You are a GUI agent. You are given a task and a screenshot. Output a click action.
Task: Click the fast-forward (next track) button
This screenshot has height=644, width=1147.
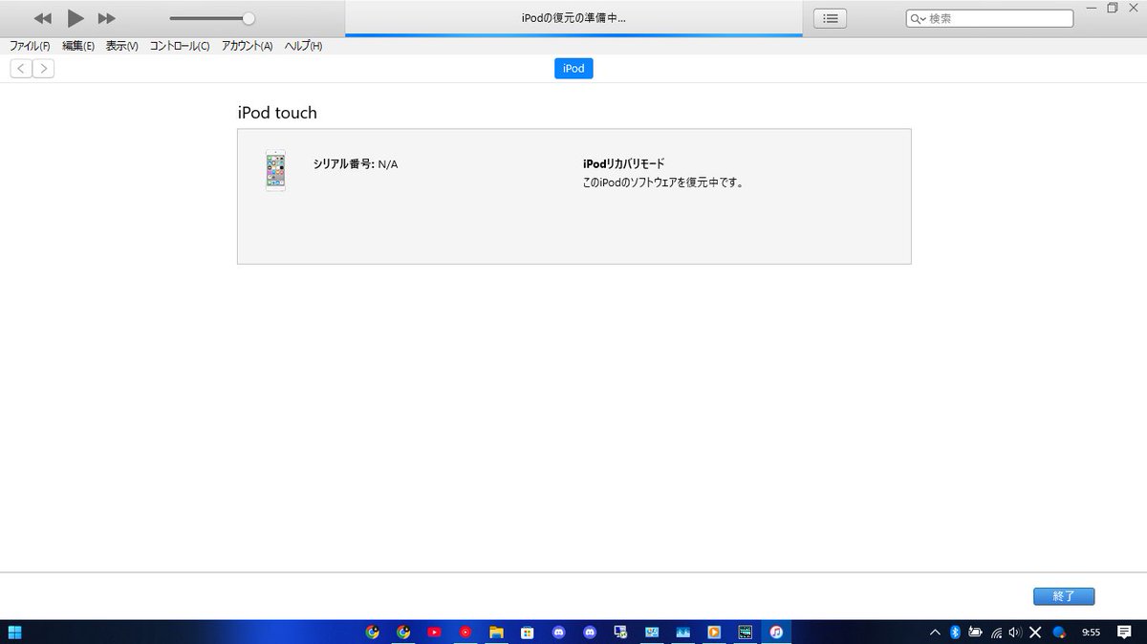pos(107,18)
